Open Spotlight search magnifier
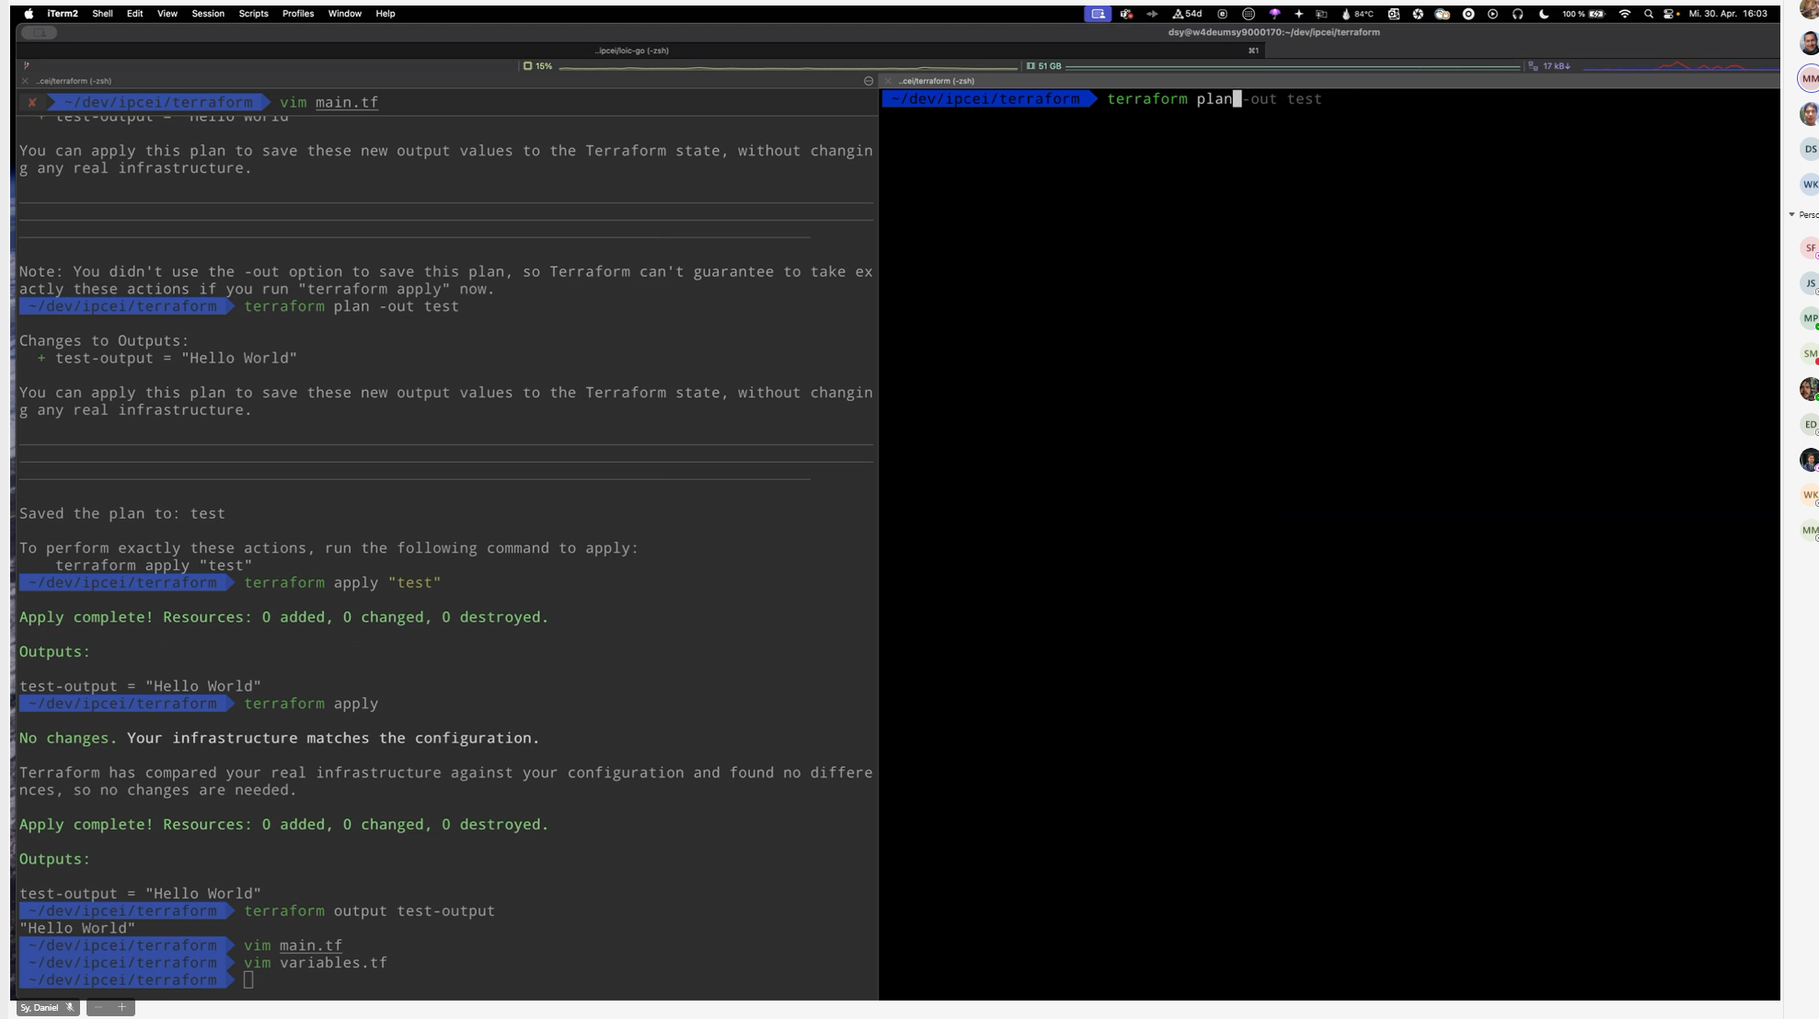 [1649, 14]
